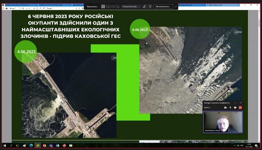The width and height of the screenshot is (262, 150).
Task: Open PowerPoint from the taskbar
Action: (44, 146)
